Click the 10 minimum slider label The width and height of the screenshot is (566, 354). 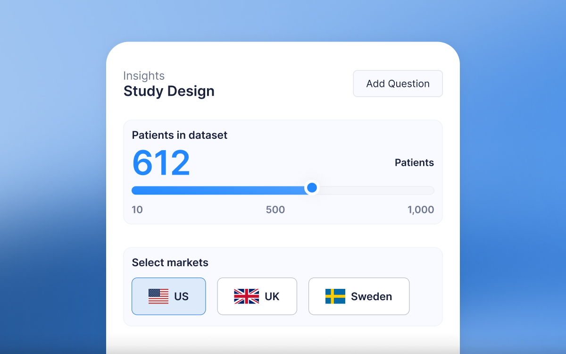pos(137,210)
